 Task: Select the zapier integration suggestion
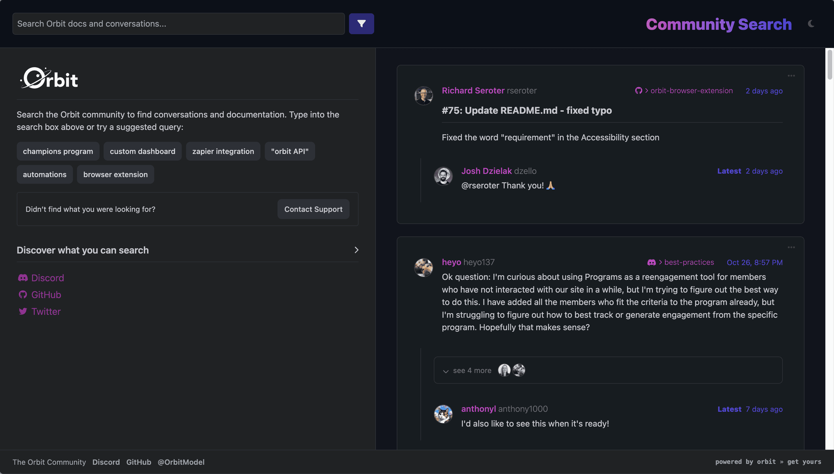[223, 151]
